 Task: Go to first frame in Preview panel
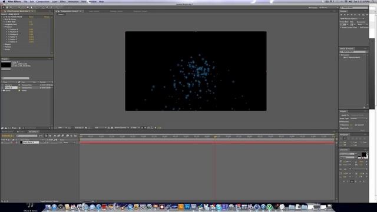[341, 15]
